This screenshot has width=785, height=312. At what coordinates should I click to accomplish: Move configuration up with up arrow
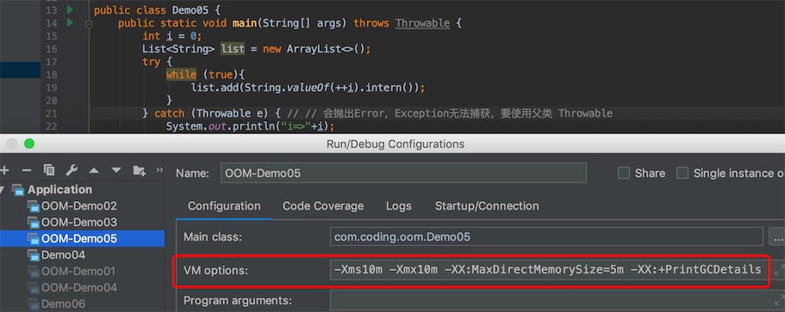click(x=94, y=170)
